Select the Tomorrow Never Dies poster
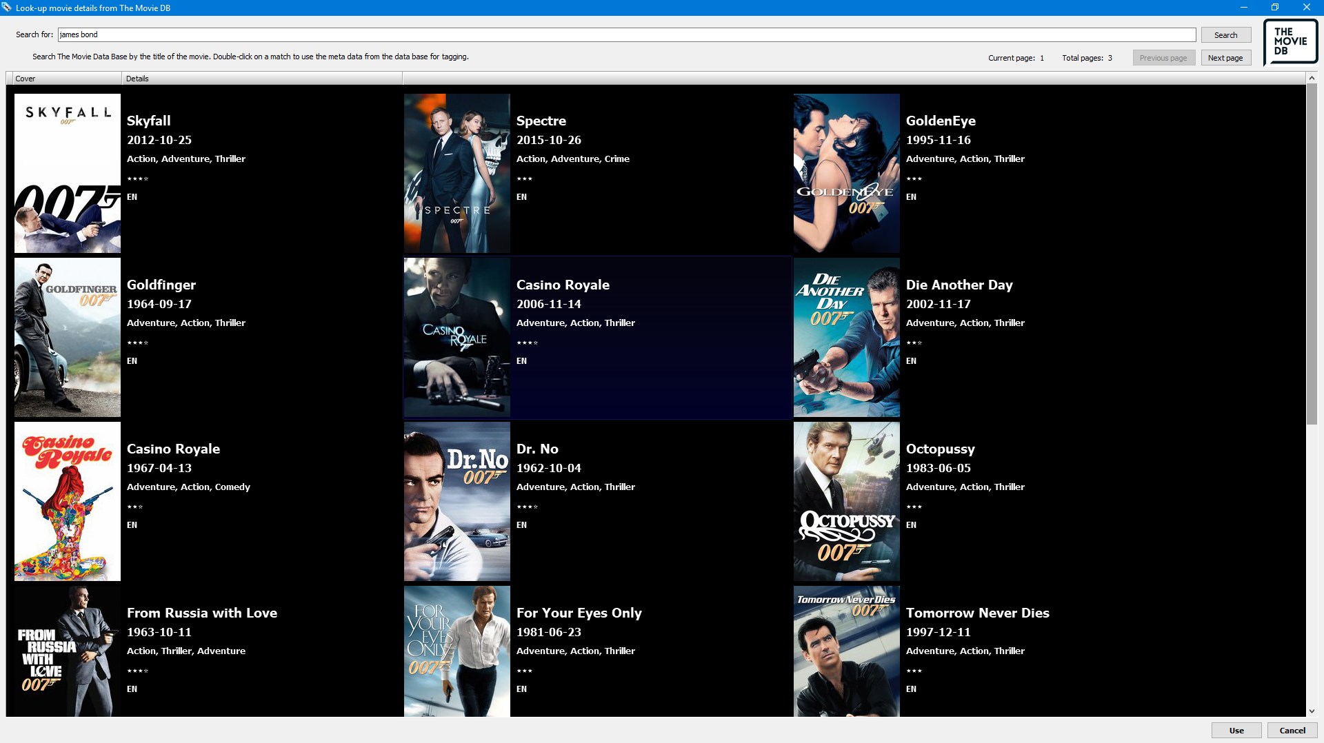This screenshot has width=1324, height=743. click(847, 651)
